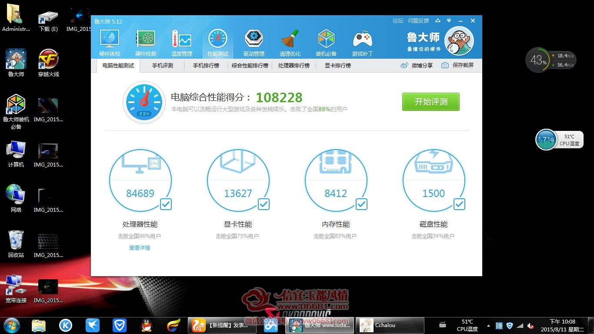Viewport: 594px width, 334px height.
Task: Expand hidden system tray icons arrow
Action: pyautogui.click(x=488, y=326)
